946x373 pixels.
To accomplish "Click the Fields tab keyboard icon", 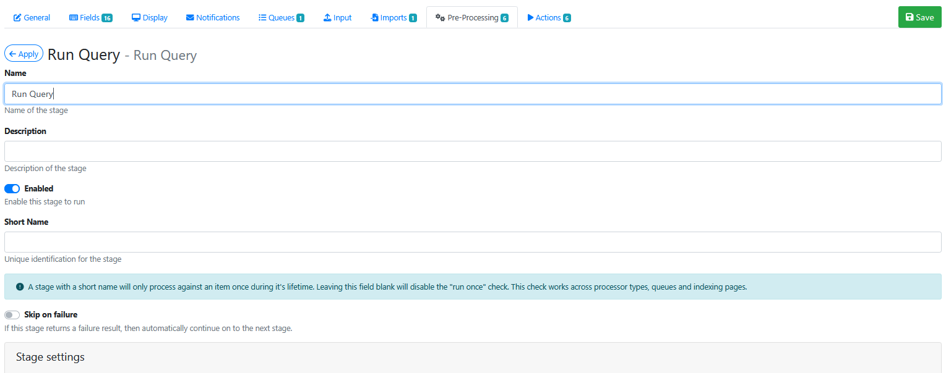I will tap(74, 18).
